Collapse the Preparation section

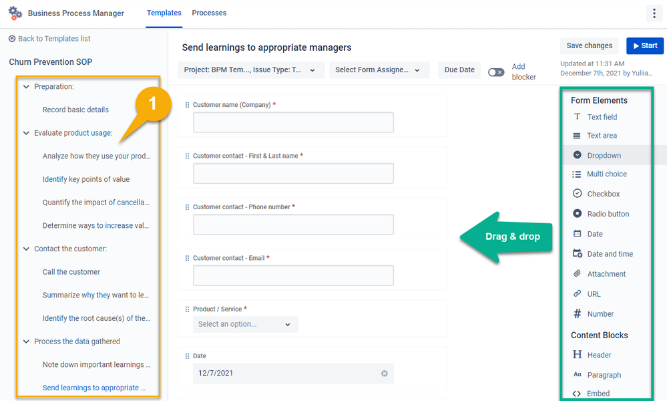[x=26, y=86]
